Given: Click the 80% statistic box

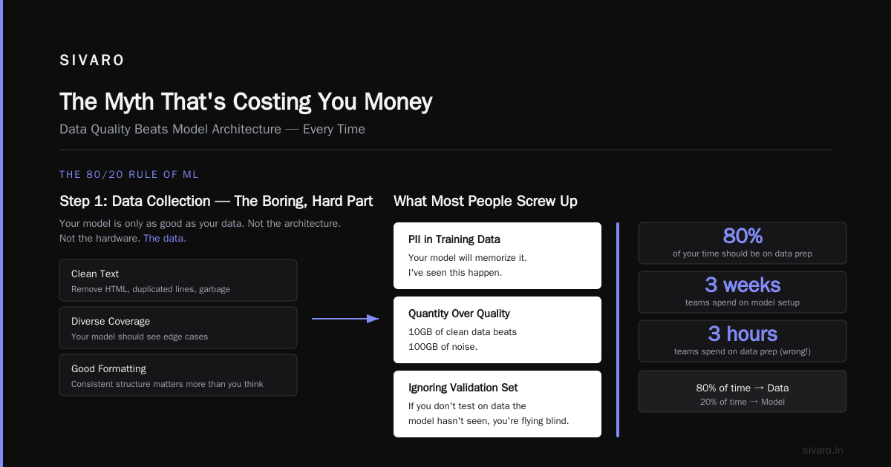Looking at the screenshot, I should coord(742,243).
